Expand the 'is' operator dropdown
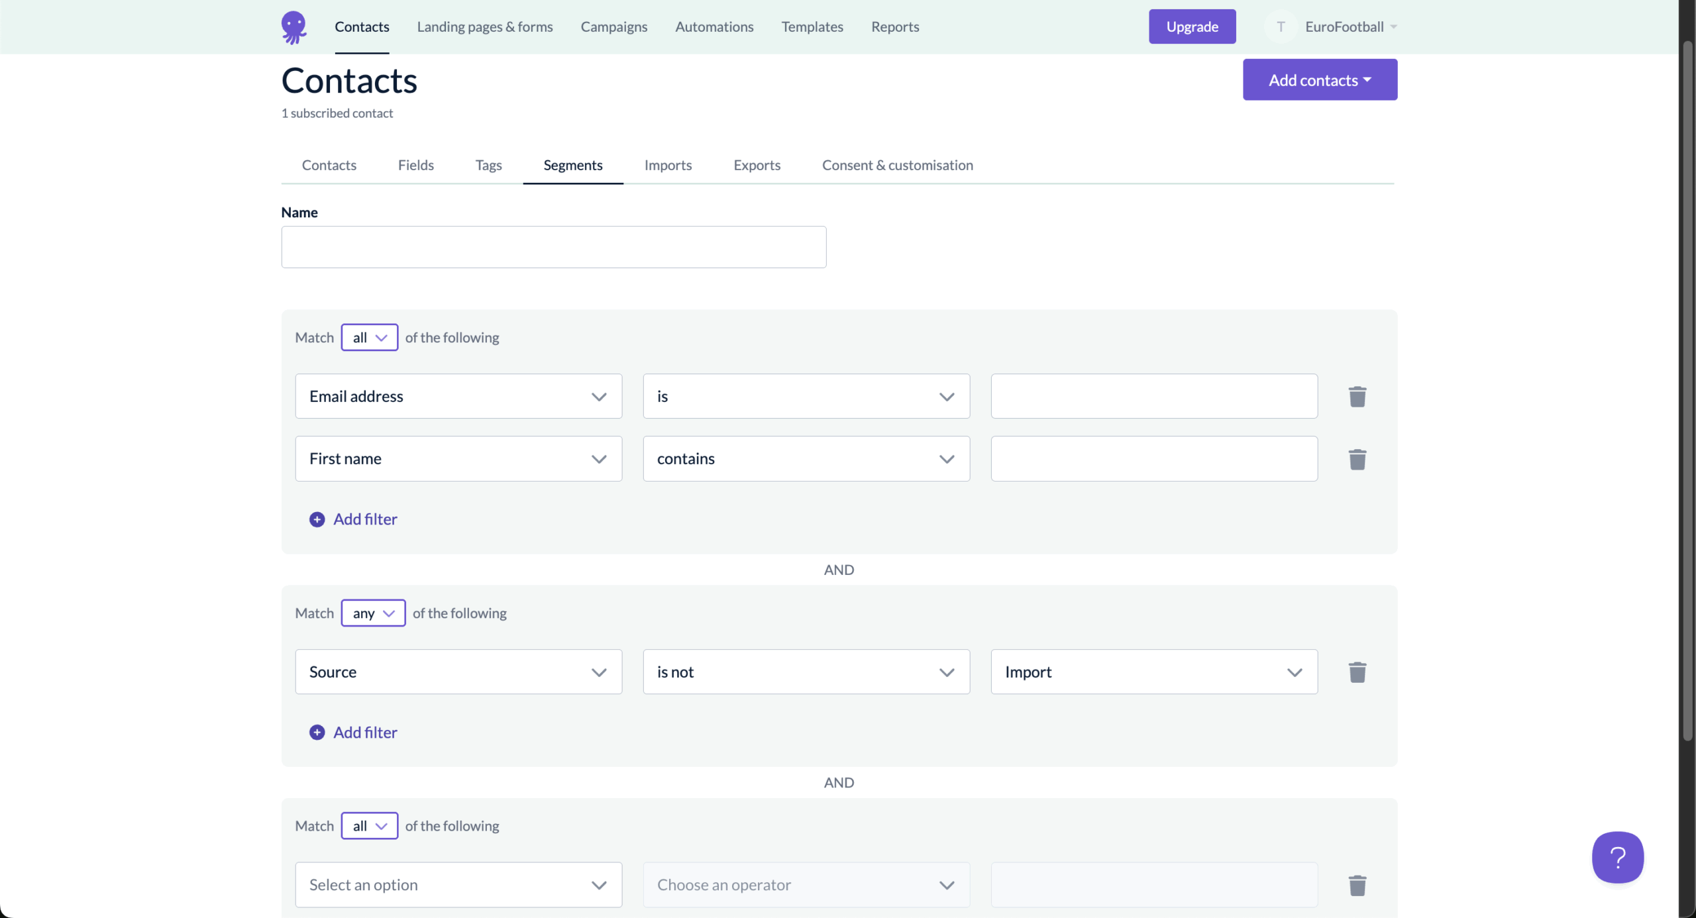1696x918 pixels. (x=806, y=396)
